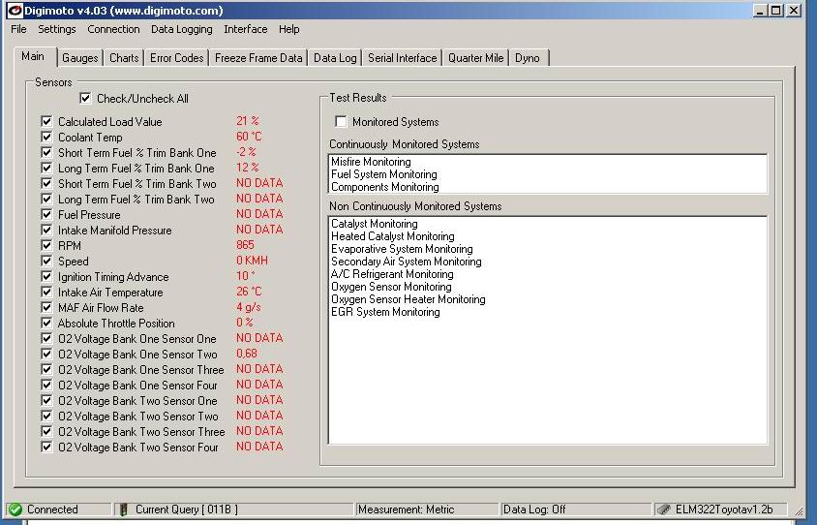Uncheck MAF Air Flow Rate sensor

coord(46,308)
